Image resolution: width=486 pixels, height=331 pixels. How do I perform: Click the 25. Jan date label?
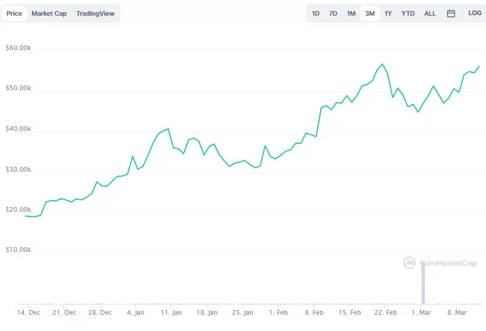pos(242,312)
